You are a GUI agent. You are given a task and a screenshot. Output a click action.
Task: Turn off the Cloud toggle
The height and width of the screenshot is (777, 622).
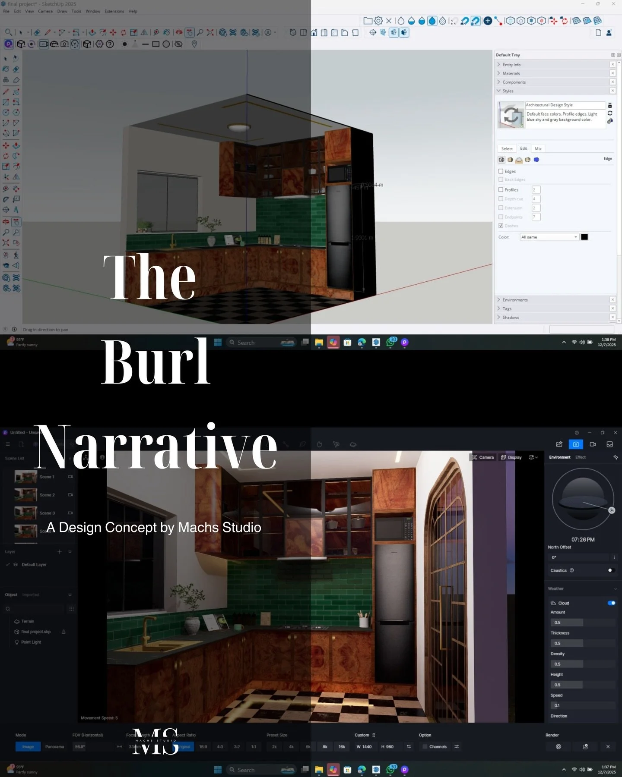pos(611,603)
